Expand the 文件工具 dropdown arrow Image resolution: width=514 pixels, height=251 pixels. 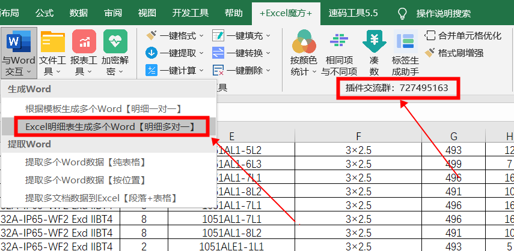tap(58, 71)
